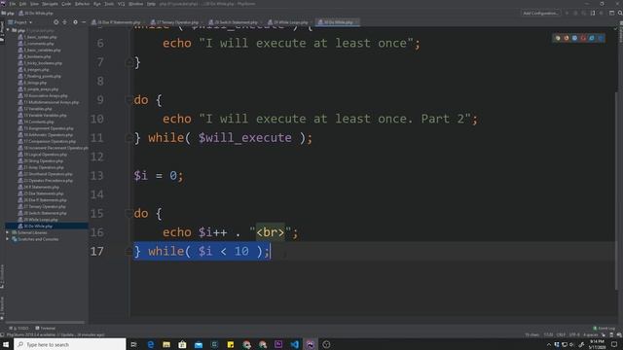Expand Scratches and Consoles node
Viewport: 623px width, 350px height.
[x=8, y=239]
